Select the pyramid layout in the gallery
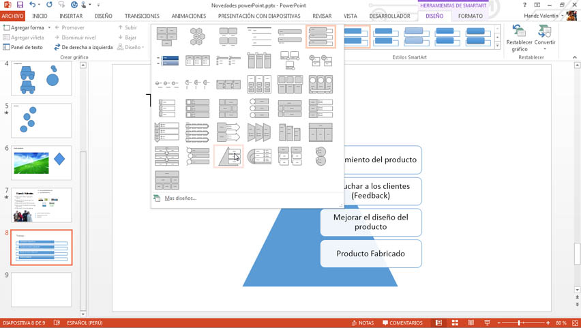 pyautogui.click(x=228, y=156)
